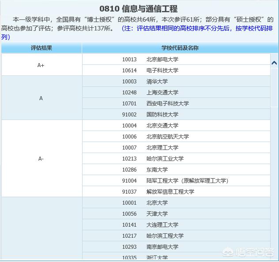279x262 pixels.
Task: Click the scroll-up arrow of the table scrollbar
Action: (x=274, y=63)
